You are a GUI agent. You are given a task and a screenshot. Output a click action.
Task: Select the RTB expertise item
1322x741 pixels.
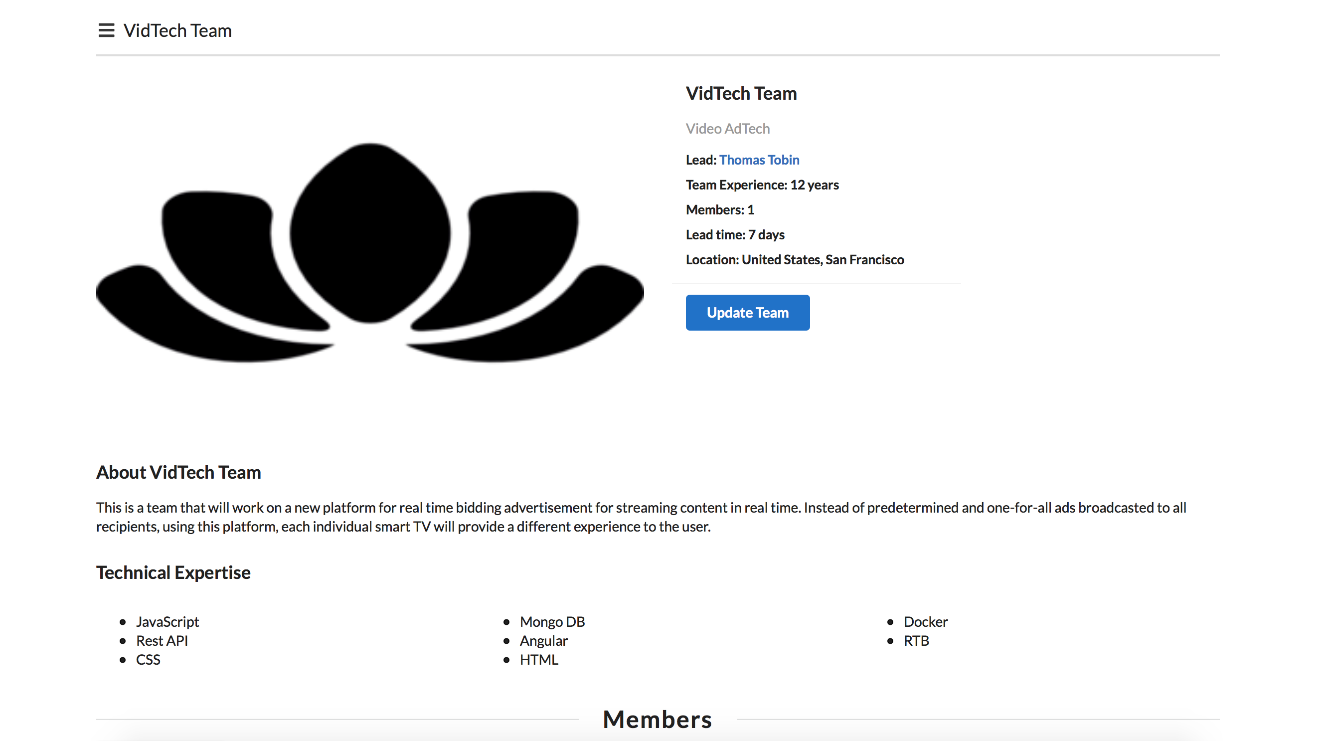[x=916, y=640]
